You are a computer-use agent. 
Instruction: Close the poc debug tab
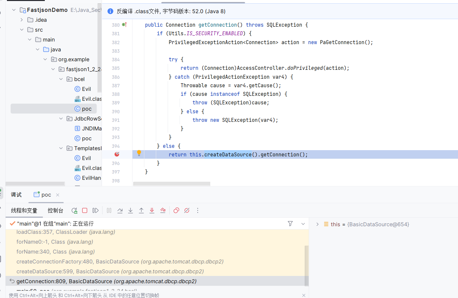pyautogui.click(x=58, y=195)
